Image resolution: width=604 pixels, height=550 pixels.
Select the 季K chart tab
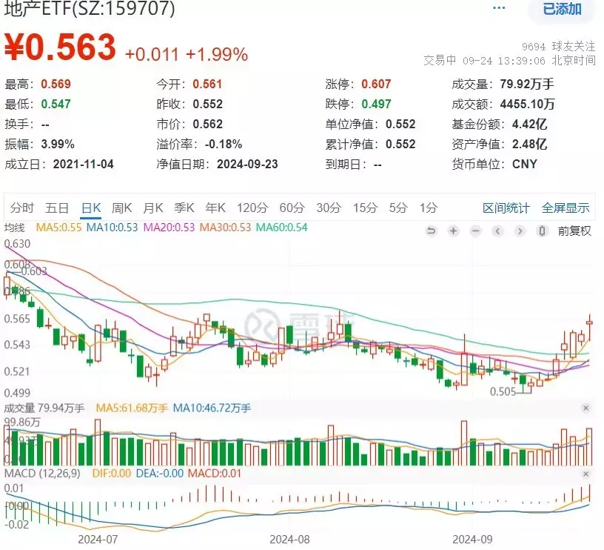pyautogui.click(x=184, y=208)
